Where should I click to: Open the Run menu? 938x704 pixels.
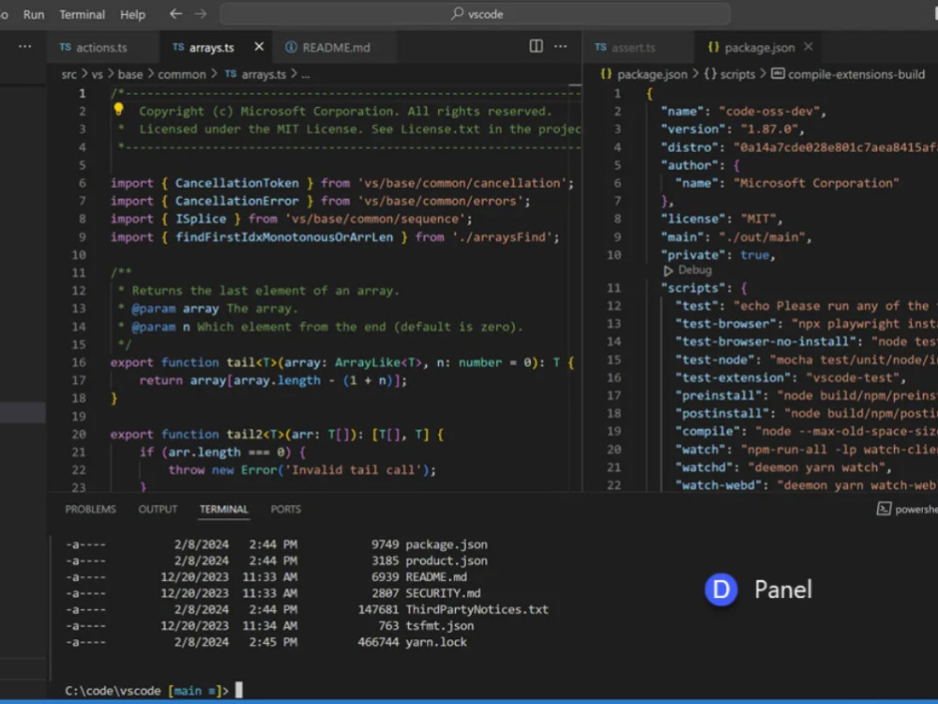click(x=34, y=14)
